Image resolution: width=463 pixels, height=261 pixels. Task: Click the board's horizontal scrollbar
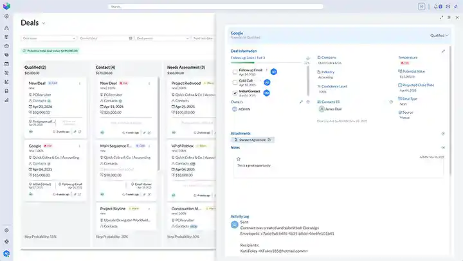[x=118, y=249]
